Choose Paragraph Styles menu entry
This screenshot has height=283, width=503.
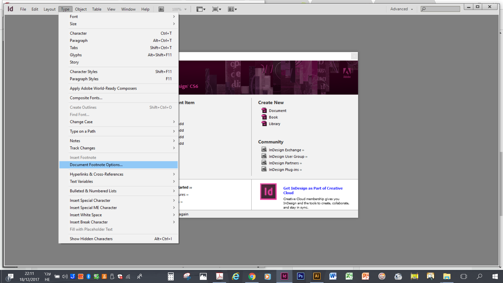(x=118, y=79)
